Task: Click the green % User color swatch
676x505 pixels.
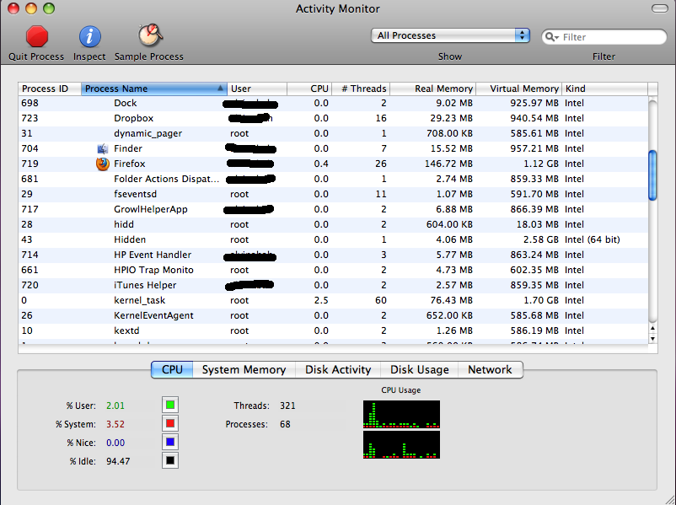Action: pos(170,405)
